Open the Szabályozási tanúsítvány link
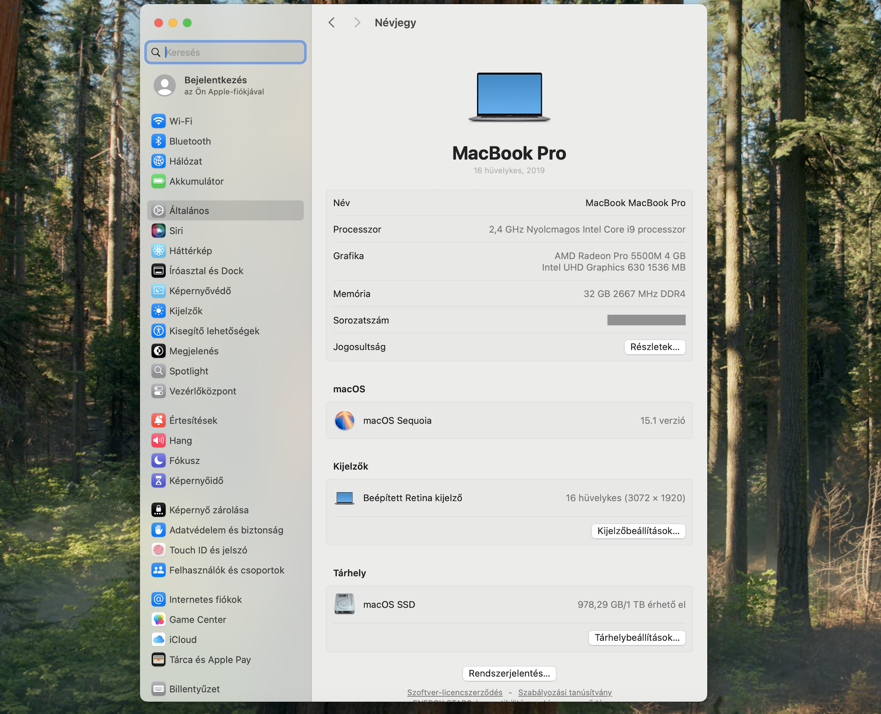 (565, 692)
